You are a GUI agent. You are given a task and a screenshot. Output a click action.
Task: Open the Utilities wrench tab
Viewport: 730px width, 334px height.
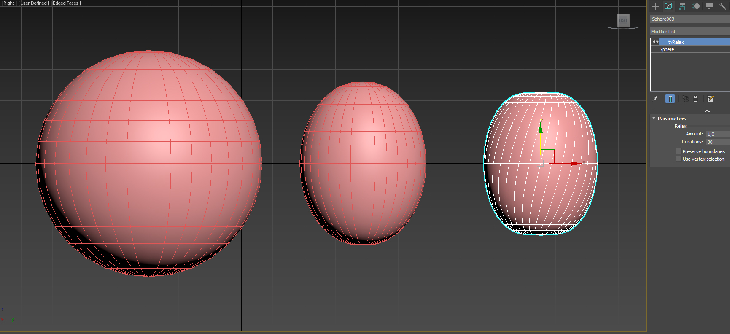[722, 6]
